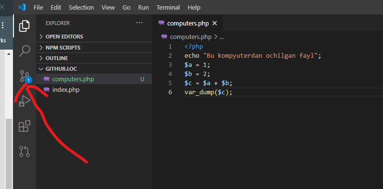Image resolution: width=383 pixels, height=189 pixels.
Task: Close the computers.php tab
Action: (214, 23)
